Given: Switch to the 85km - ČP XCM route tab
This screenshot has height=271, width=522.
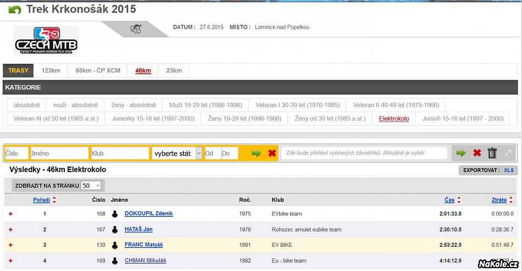Looking at the screenshot, I should 98,70.
